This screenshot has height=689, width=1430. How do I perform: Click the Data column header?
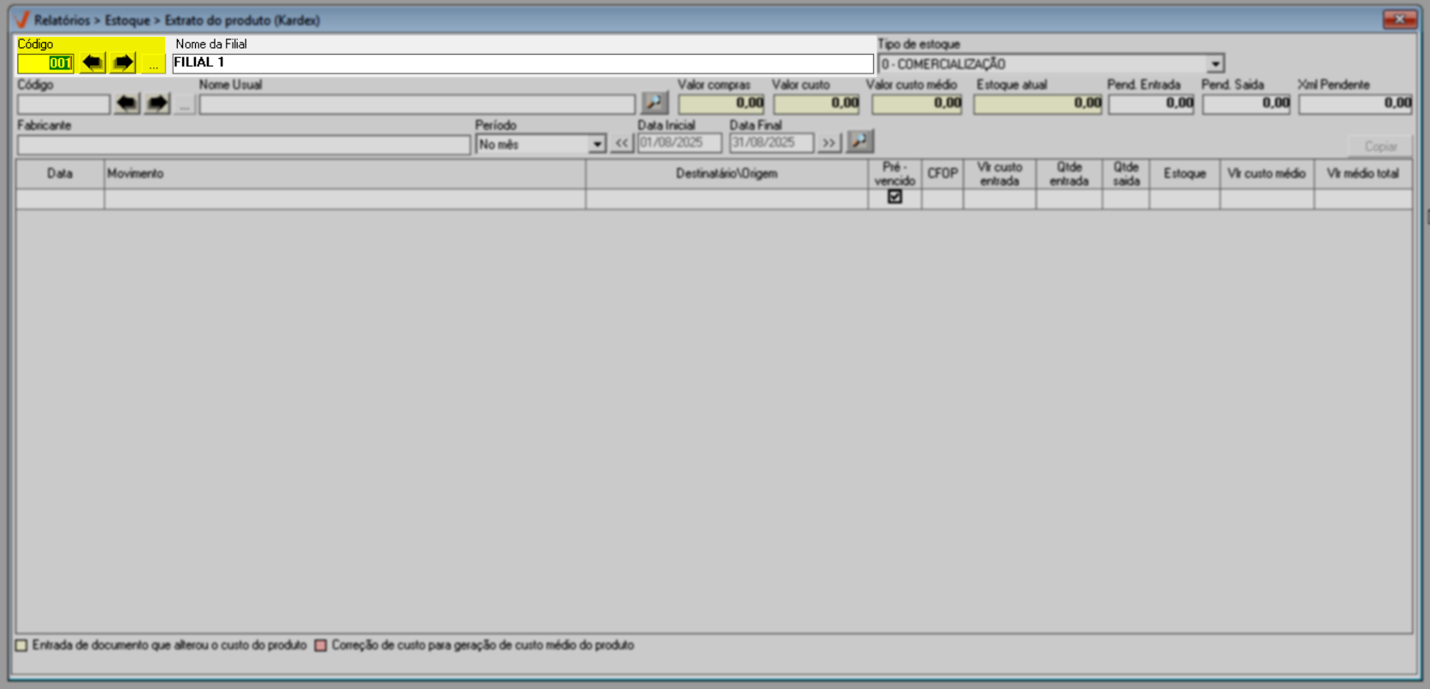point(60,174)
